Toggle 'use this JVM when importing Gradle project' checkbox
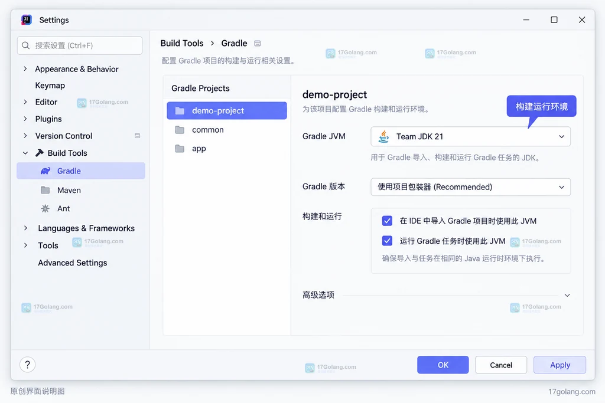This screenshot has height=403, width=605. (x=387, y=221)
